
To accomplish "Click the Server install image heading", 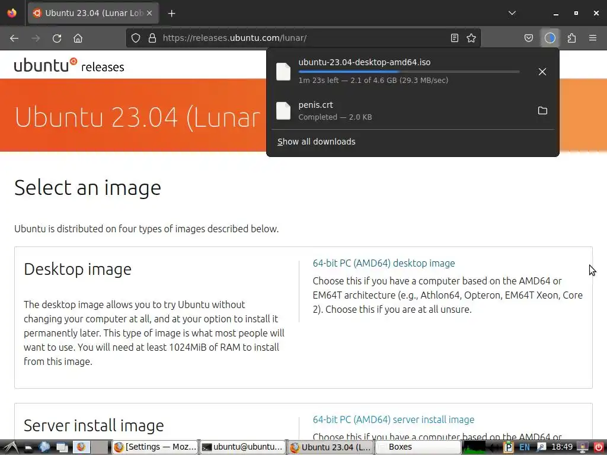I will pos(94,425).
